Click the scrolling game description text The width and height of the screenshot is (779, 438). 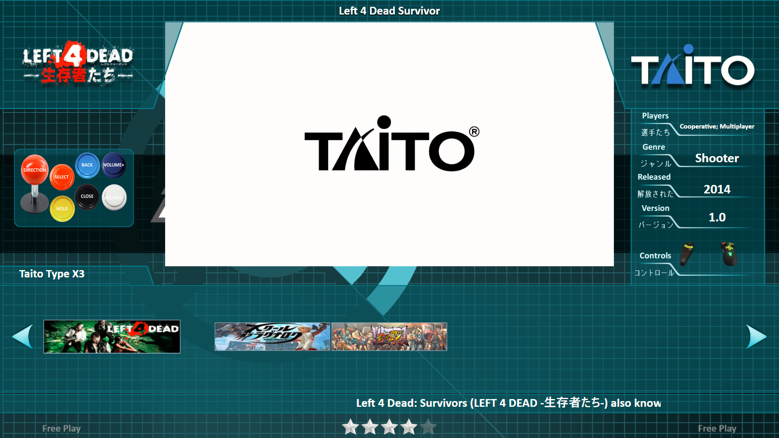point(508,403)
